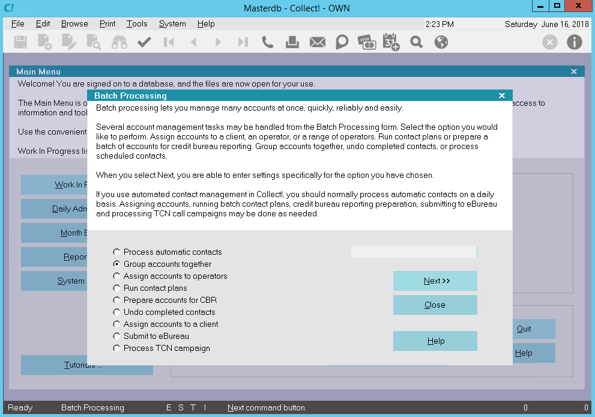Click the Edit record pencil icon
Image resolution: width=595 pixels, height=417 pixels.
coord(69,42)
